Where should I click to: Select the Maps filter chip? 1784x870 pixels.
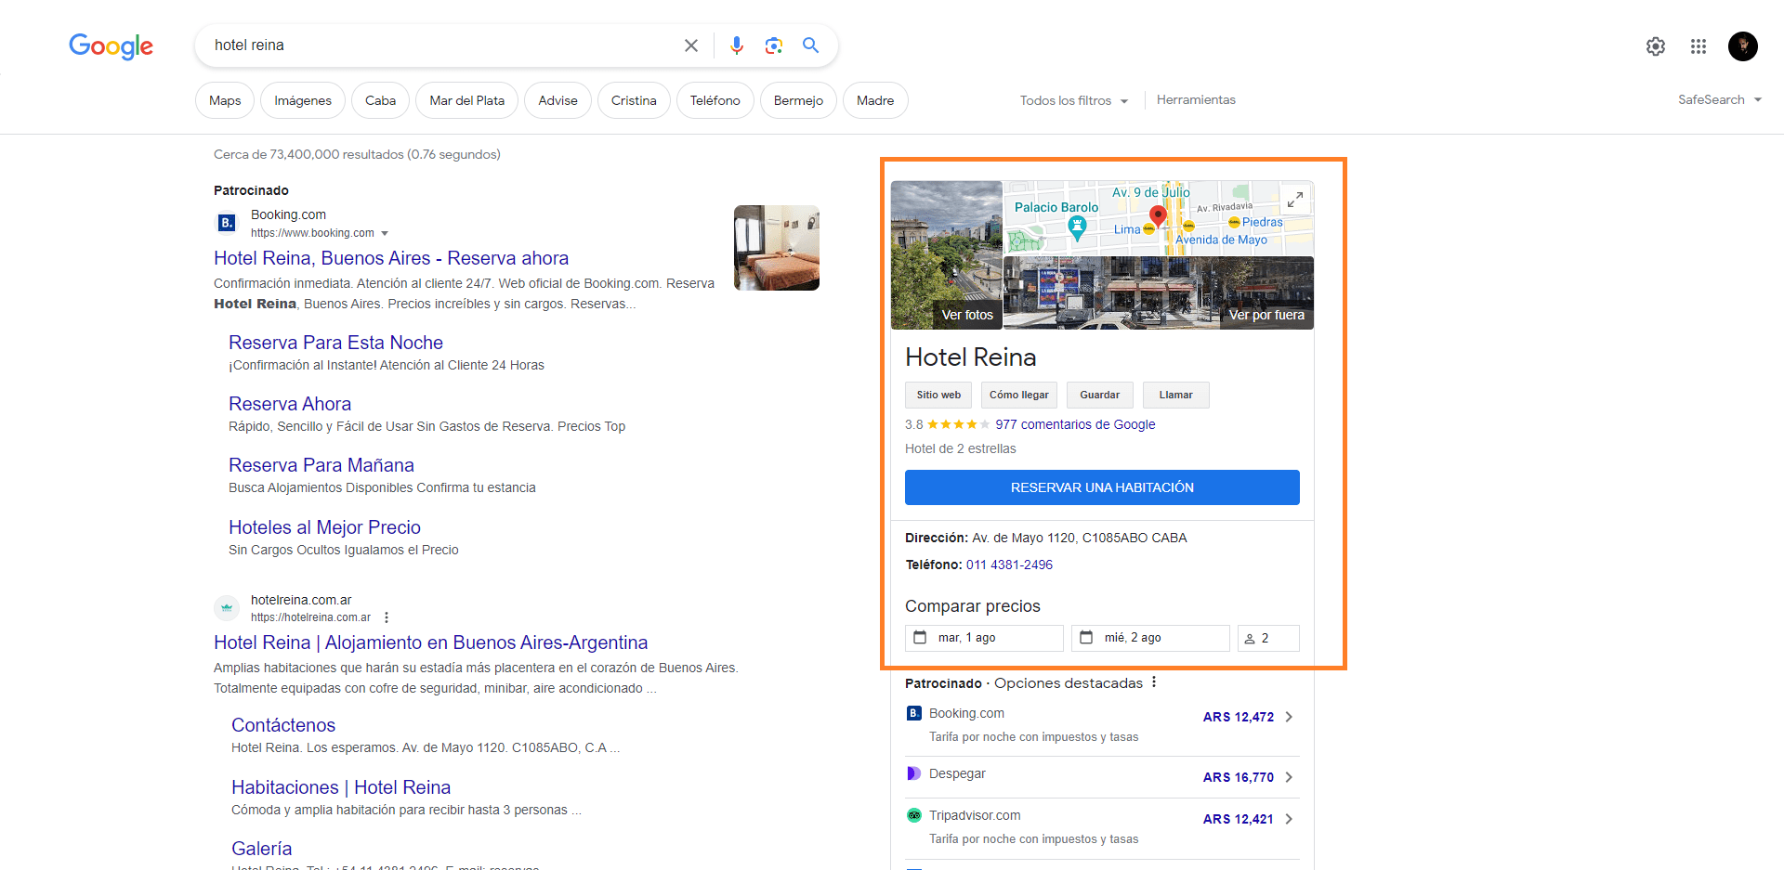coord(224,99)
